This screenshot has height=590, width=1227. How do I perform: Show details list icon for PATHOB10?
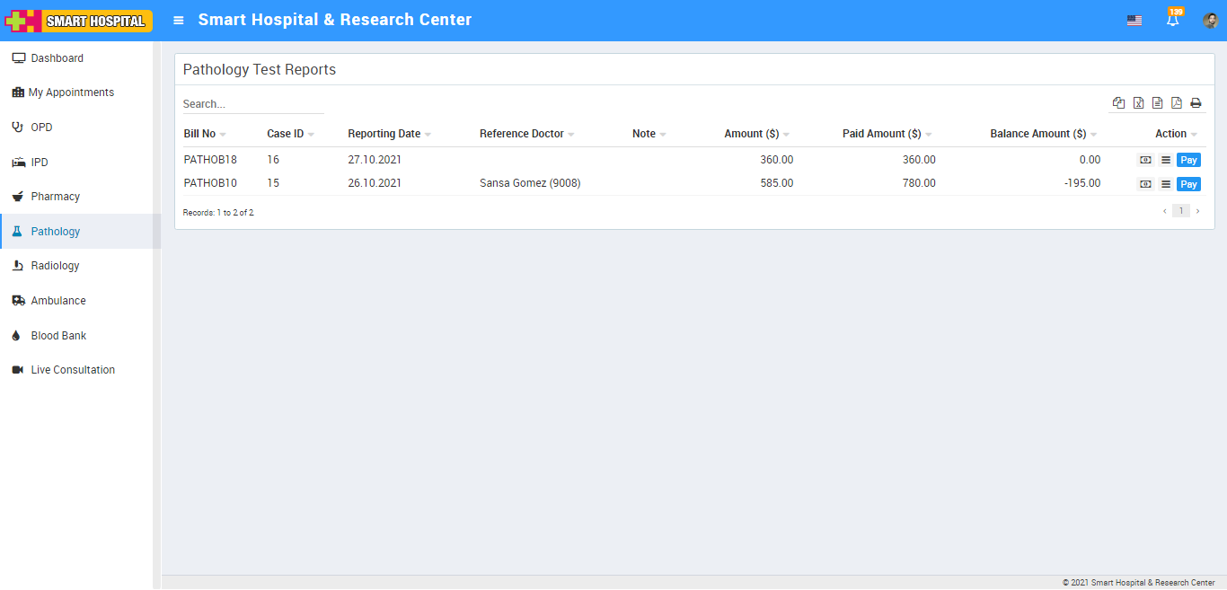click(1166, 184)
